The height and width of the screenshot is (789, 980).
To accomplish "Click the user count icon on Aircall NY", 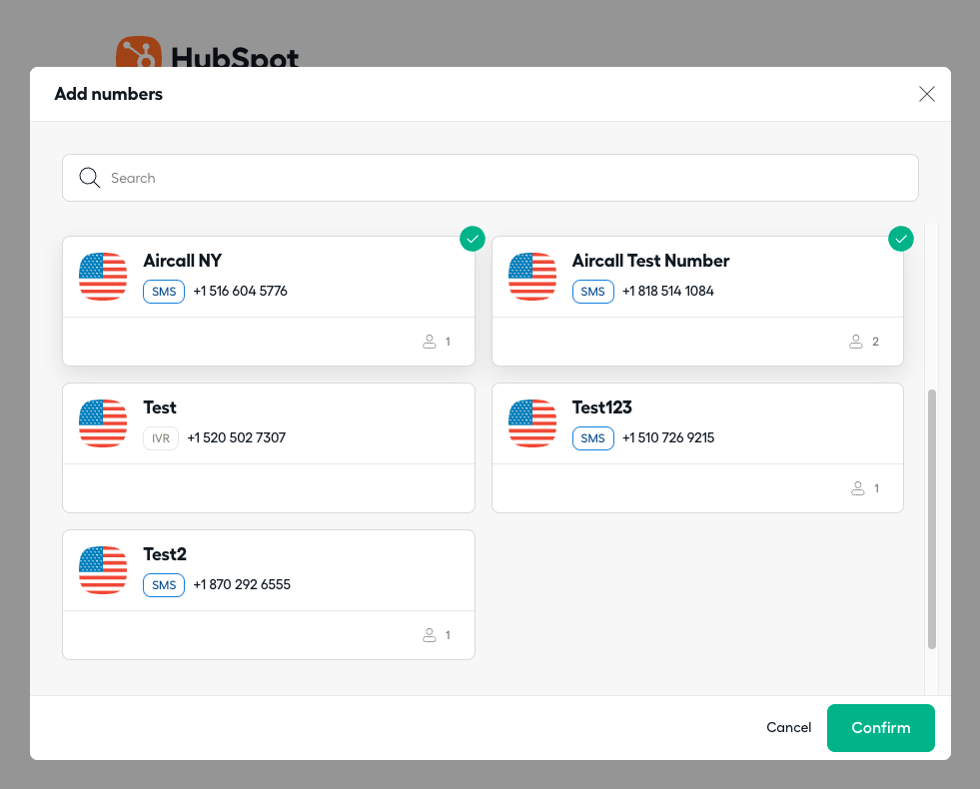I will 430,342.
